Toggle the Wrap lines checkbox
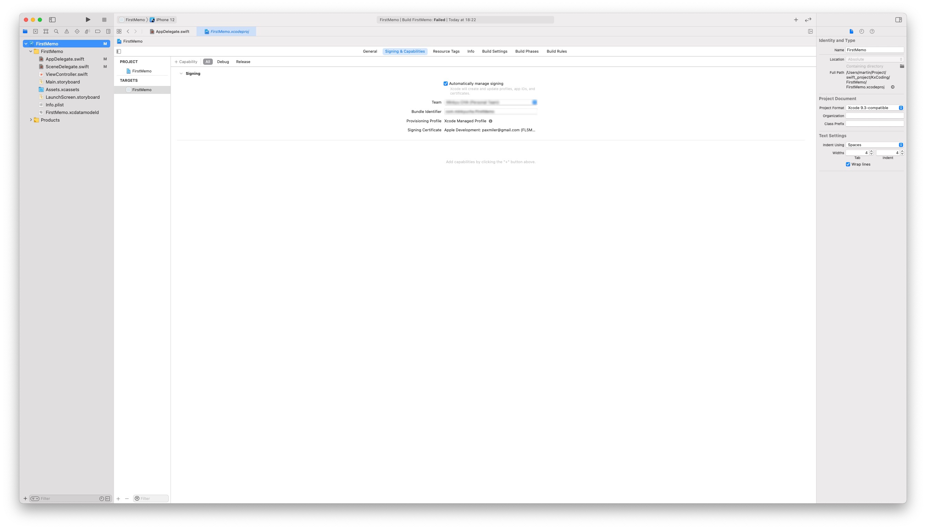The height and width of the screenshot is (529, 926). [x=848, y=164]
